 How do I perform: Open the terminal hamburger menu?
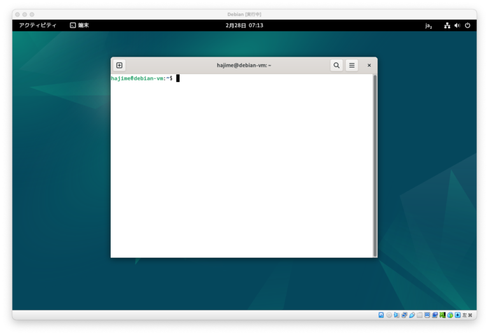pos(351,65)
